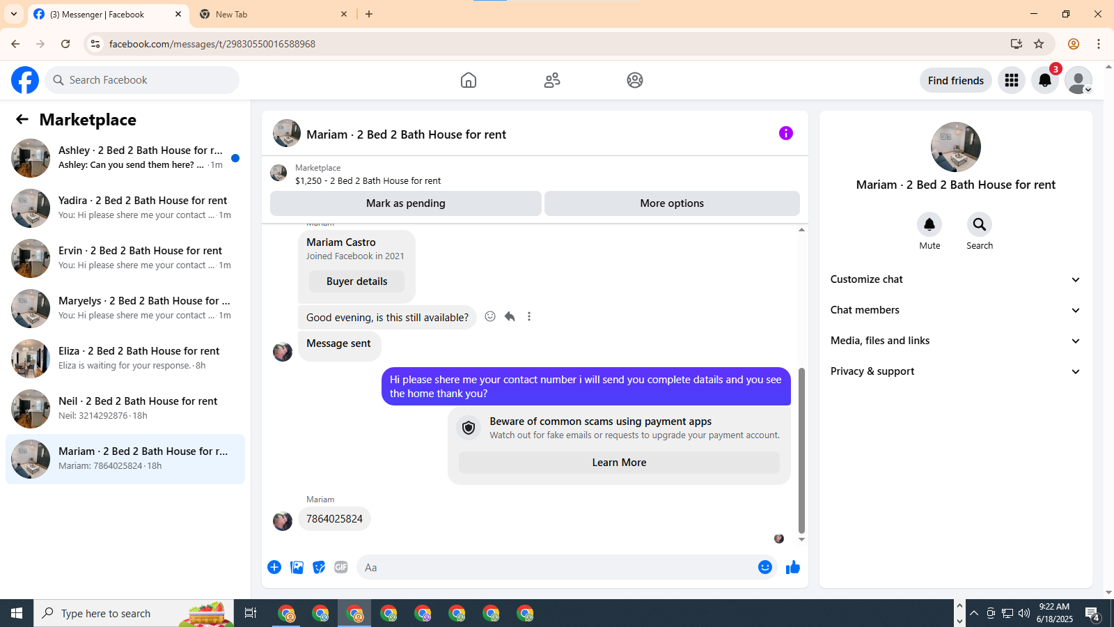Open the Chrome tab search dropdown
Viewport: 1114px width, 627px height.
click(x=14, y=14)
